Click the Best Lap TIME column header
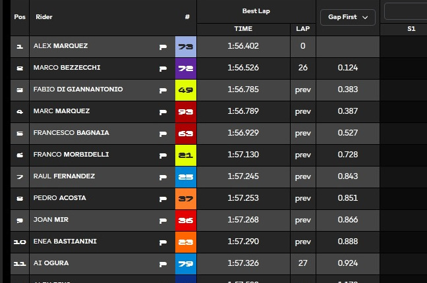This screenshot has width=427, height=283. click(243, 29)
